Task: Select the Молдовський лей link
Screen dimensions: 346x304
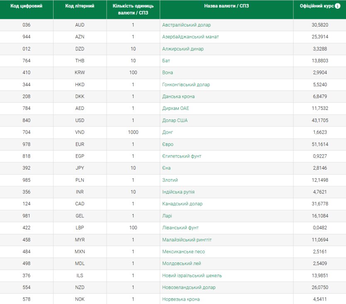Action: click(181, 263)
